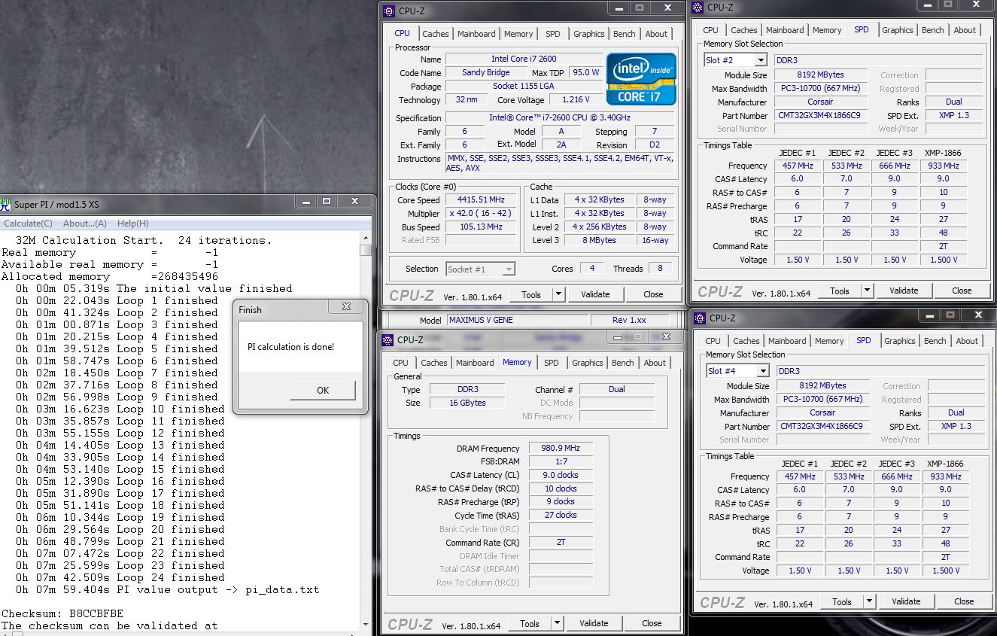Click CPU-Z icon in the CPU tab window title
The height and width of the screenshot is (636, 997).
[388, 11]
